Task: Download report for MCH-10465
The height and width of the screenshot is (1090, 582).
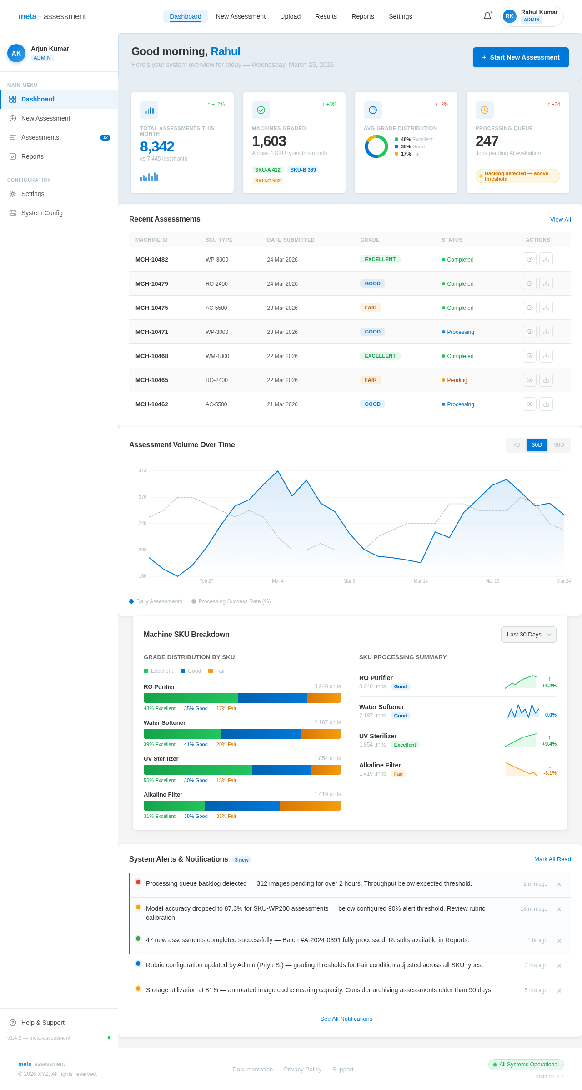Action: [x=546, y=380]
